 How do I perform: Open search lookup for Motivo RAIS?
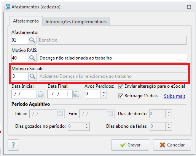pyautogui.click(x=32, y=58)
